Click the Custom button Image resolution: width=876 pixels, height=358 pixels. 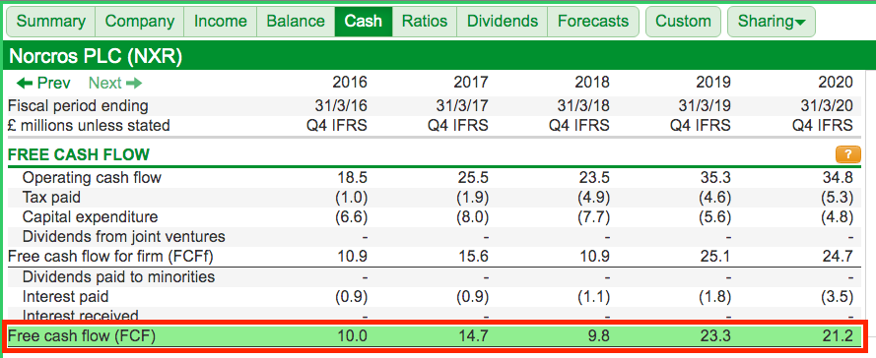pyautogui.click(x=683, y=22)
